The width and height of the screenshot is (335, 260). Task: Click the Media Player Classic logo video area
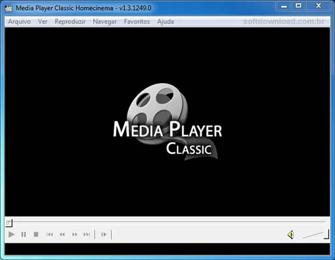tap(167, 122)
